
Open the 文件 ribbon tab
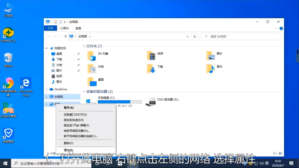pyautogui.click(x=50, y=28)
